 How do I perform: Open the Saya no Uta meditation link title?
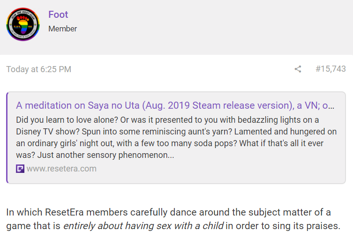pos(175,105)
